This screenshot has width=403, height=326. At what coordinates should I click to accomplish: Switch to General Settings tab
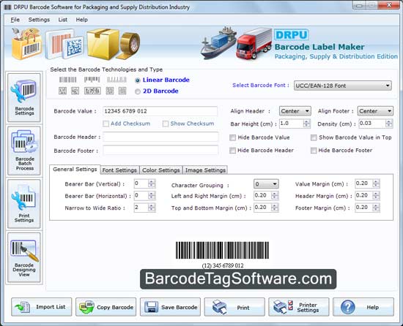[x=75, y=170]
